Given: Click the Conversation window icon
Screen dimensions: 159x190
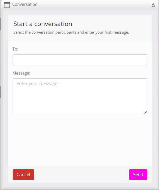Looking at the screenshot, I should click(x=7, y=5).
